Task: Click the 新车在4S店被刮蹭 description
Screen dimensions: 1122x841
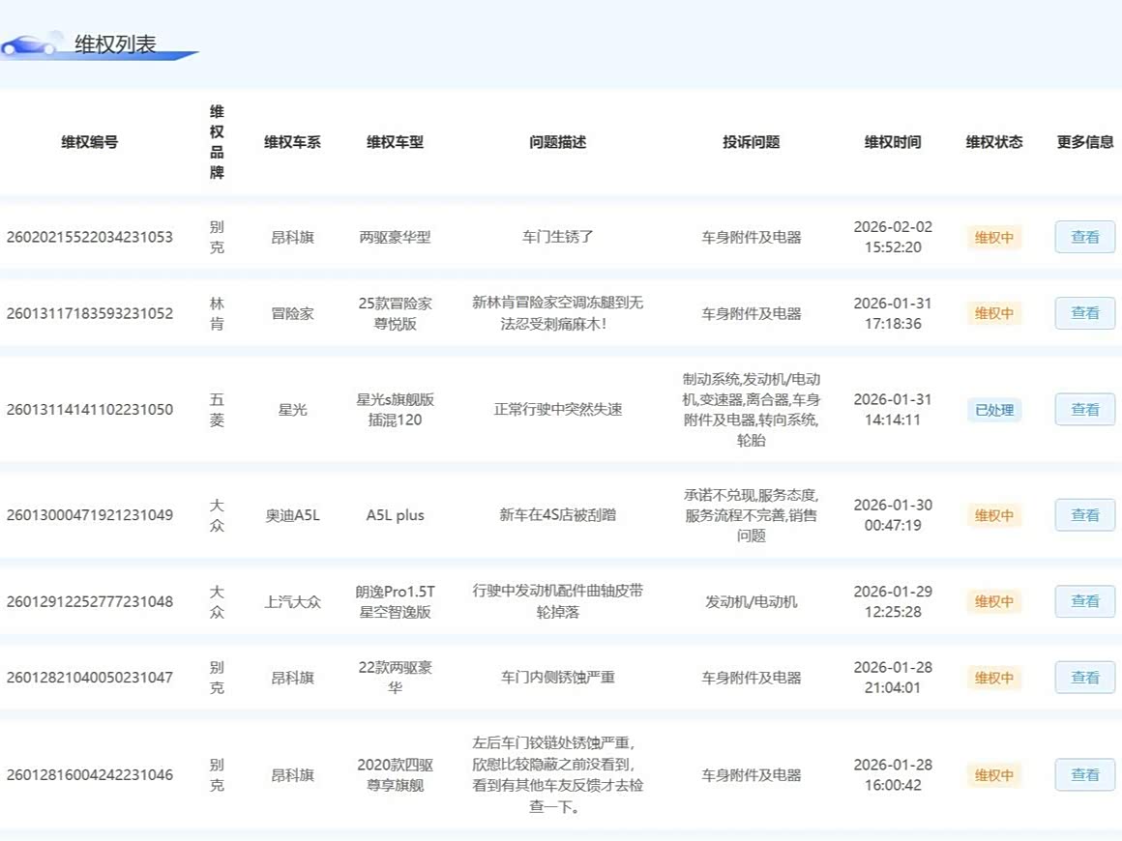Action: [557, 515]
